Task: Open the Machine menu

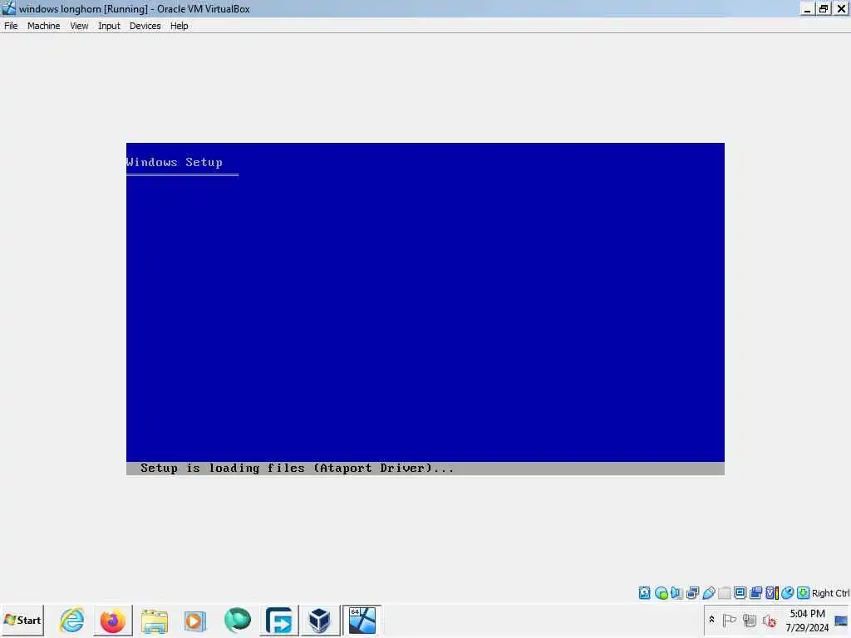Action: tap(43, 26)
